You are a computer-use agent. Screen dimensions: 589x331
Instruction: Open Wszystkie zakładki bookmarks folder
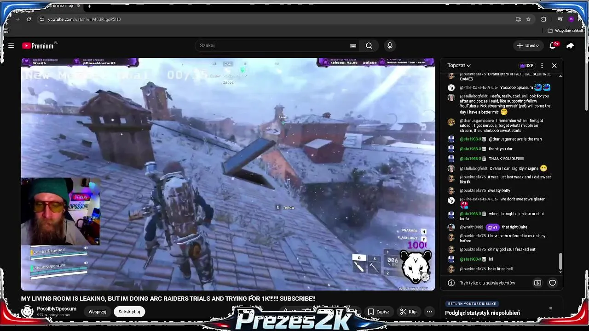pos(566,31)
